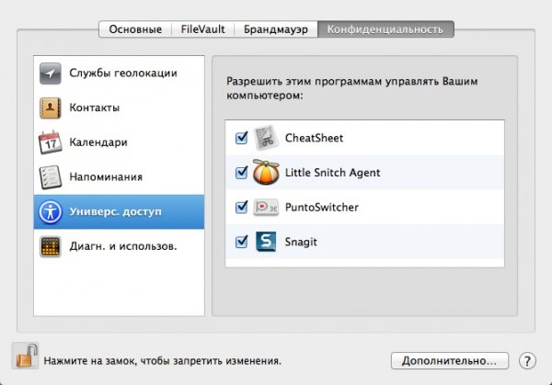Open the FileVault tab

click(x=202, y=29)
